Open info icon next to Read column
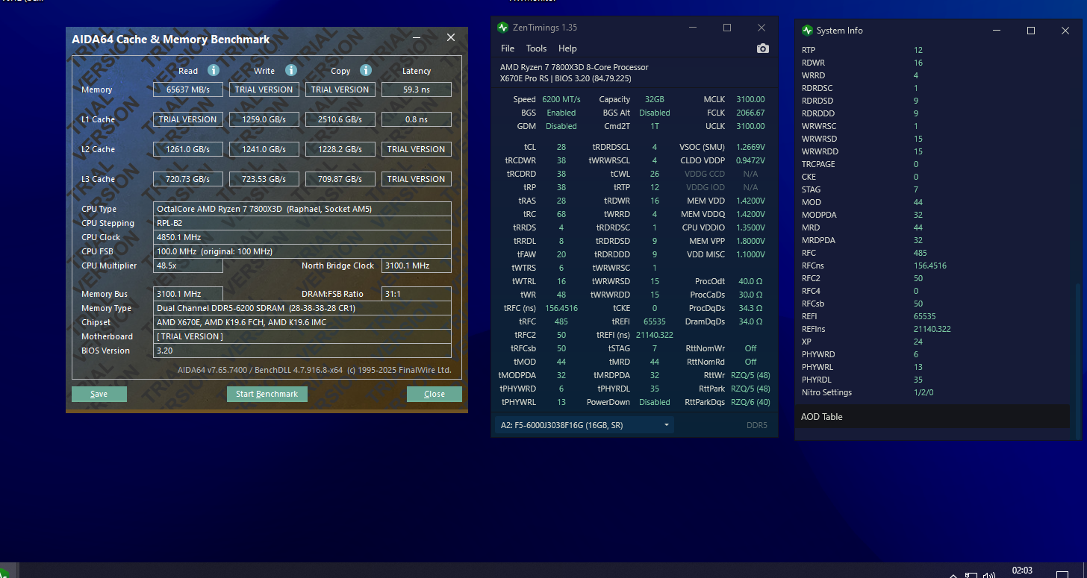The image size is (1087, 578). coord(214,70)
